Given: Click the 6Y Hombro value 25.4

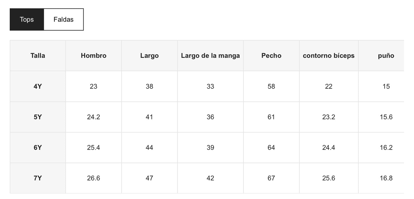Looking at the screenshot, I should pos(93,147).
